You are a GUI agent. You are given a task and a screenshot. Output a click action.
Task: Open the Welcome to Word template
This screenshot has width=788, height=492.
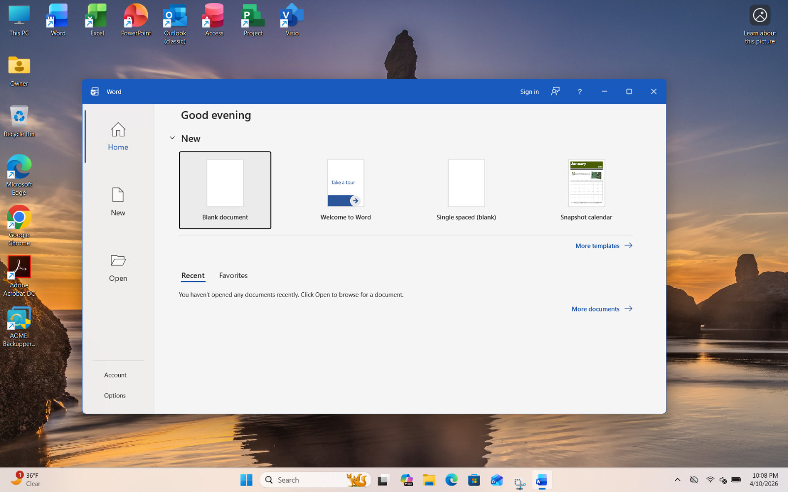coord(346,190)
